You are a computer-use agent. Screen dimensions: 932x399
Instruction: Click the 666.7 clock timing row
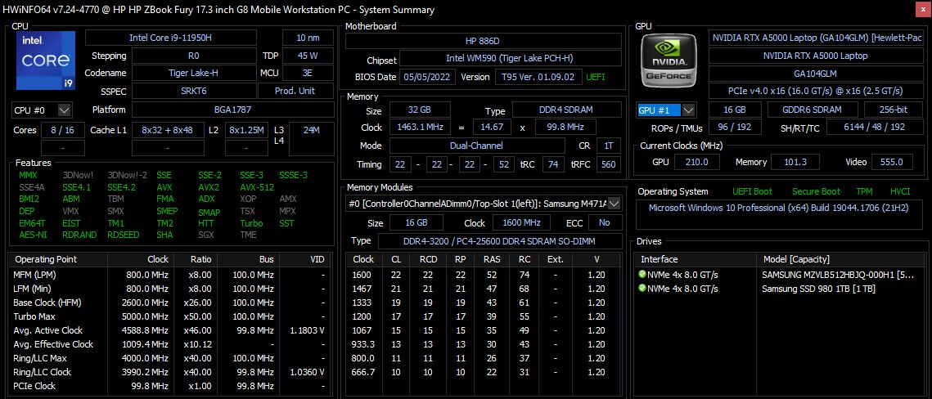click(x=484, y=372)
